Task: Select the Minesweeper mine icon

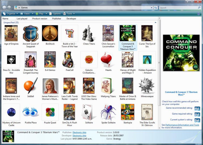Action: (146, 86)
